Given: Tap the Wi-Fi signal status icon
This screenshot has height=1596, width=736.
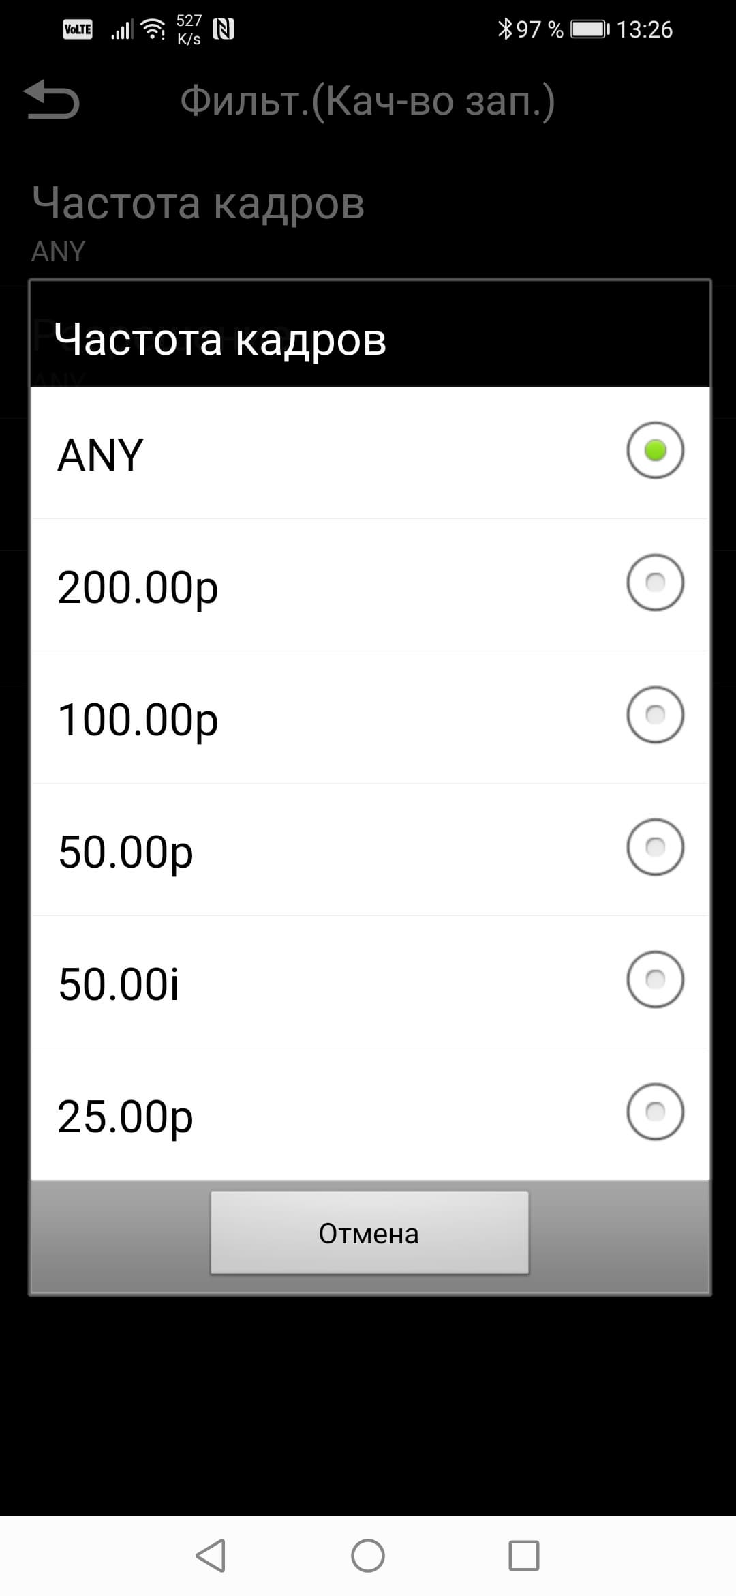Looking at the screenshot, I should click(153, 29).
